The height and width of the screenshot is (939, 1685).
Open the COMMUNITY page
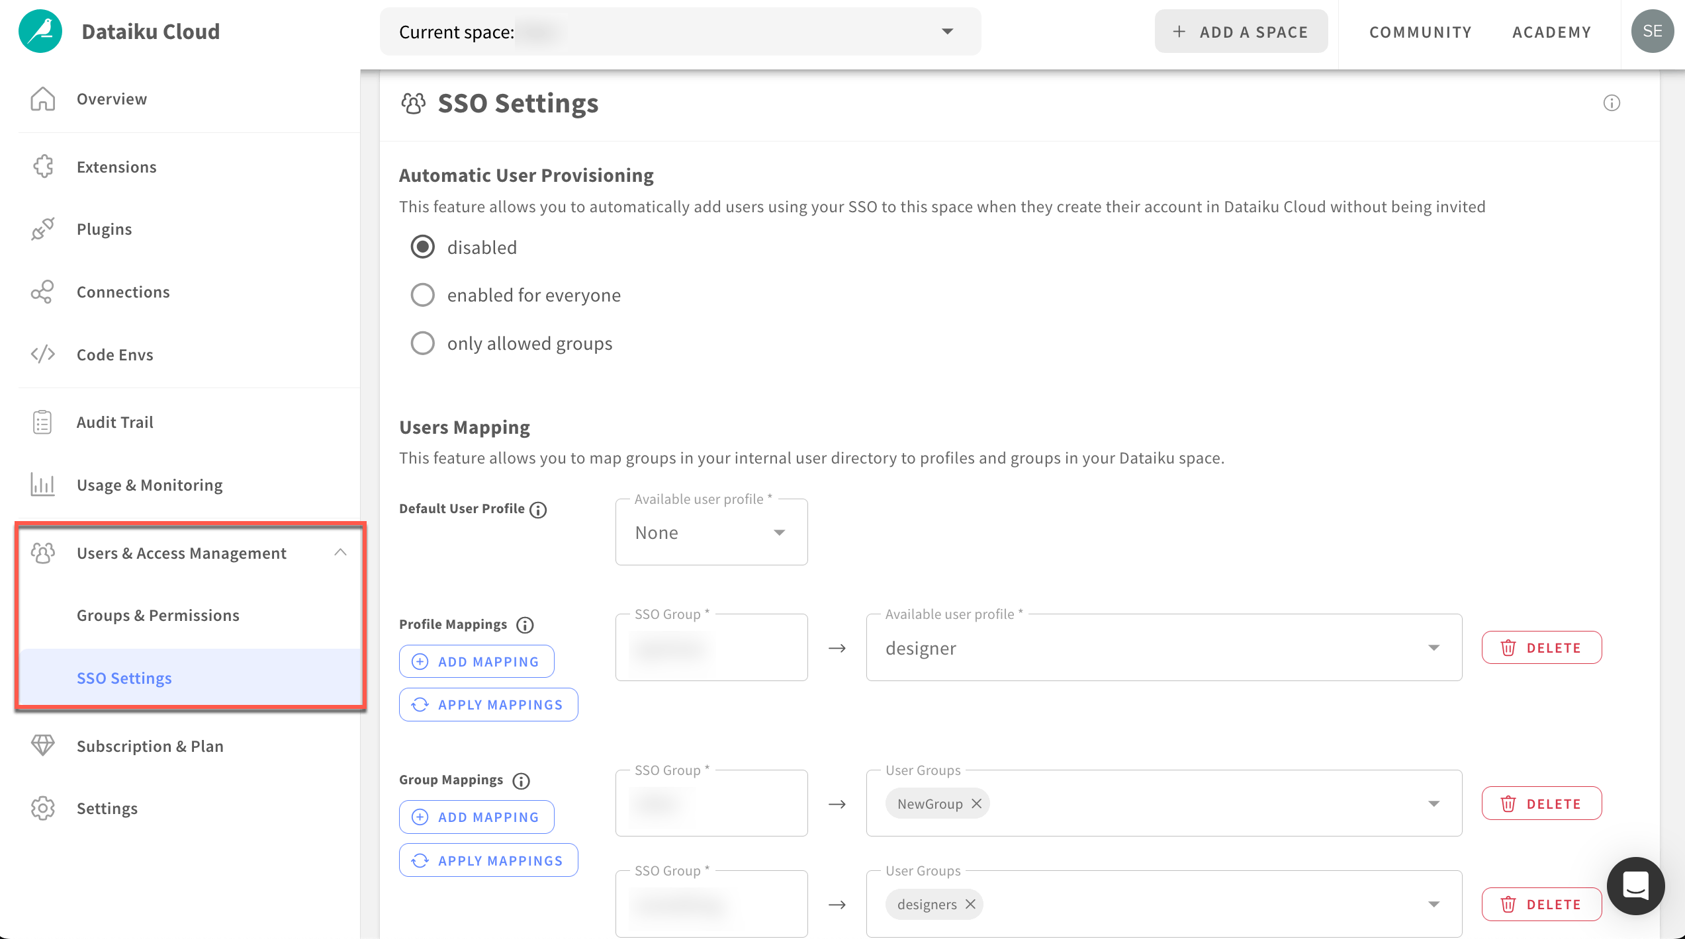point(1420,31)
